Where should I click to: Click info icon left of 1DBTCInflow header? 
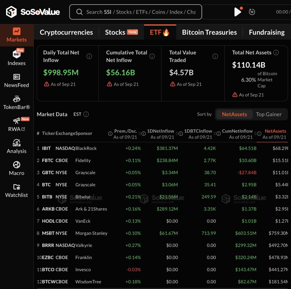click(x=180, y=134)
